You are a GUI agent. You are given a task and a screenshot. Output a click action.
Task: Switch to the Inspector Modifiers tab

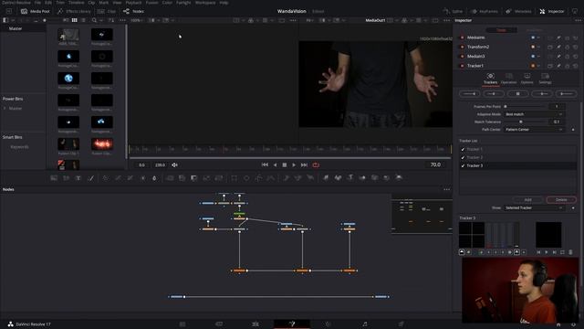coord(535,30)
